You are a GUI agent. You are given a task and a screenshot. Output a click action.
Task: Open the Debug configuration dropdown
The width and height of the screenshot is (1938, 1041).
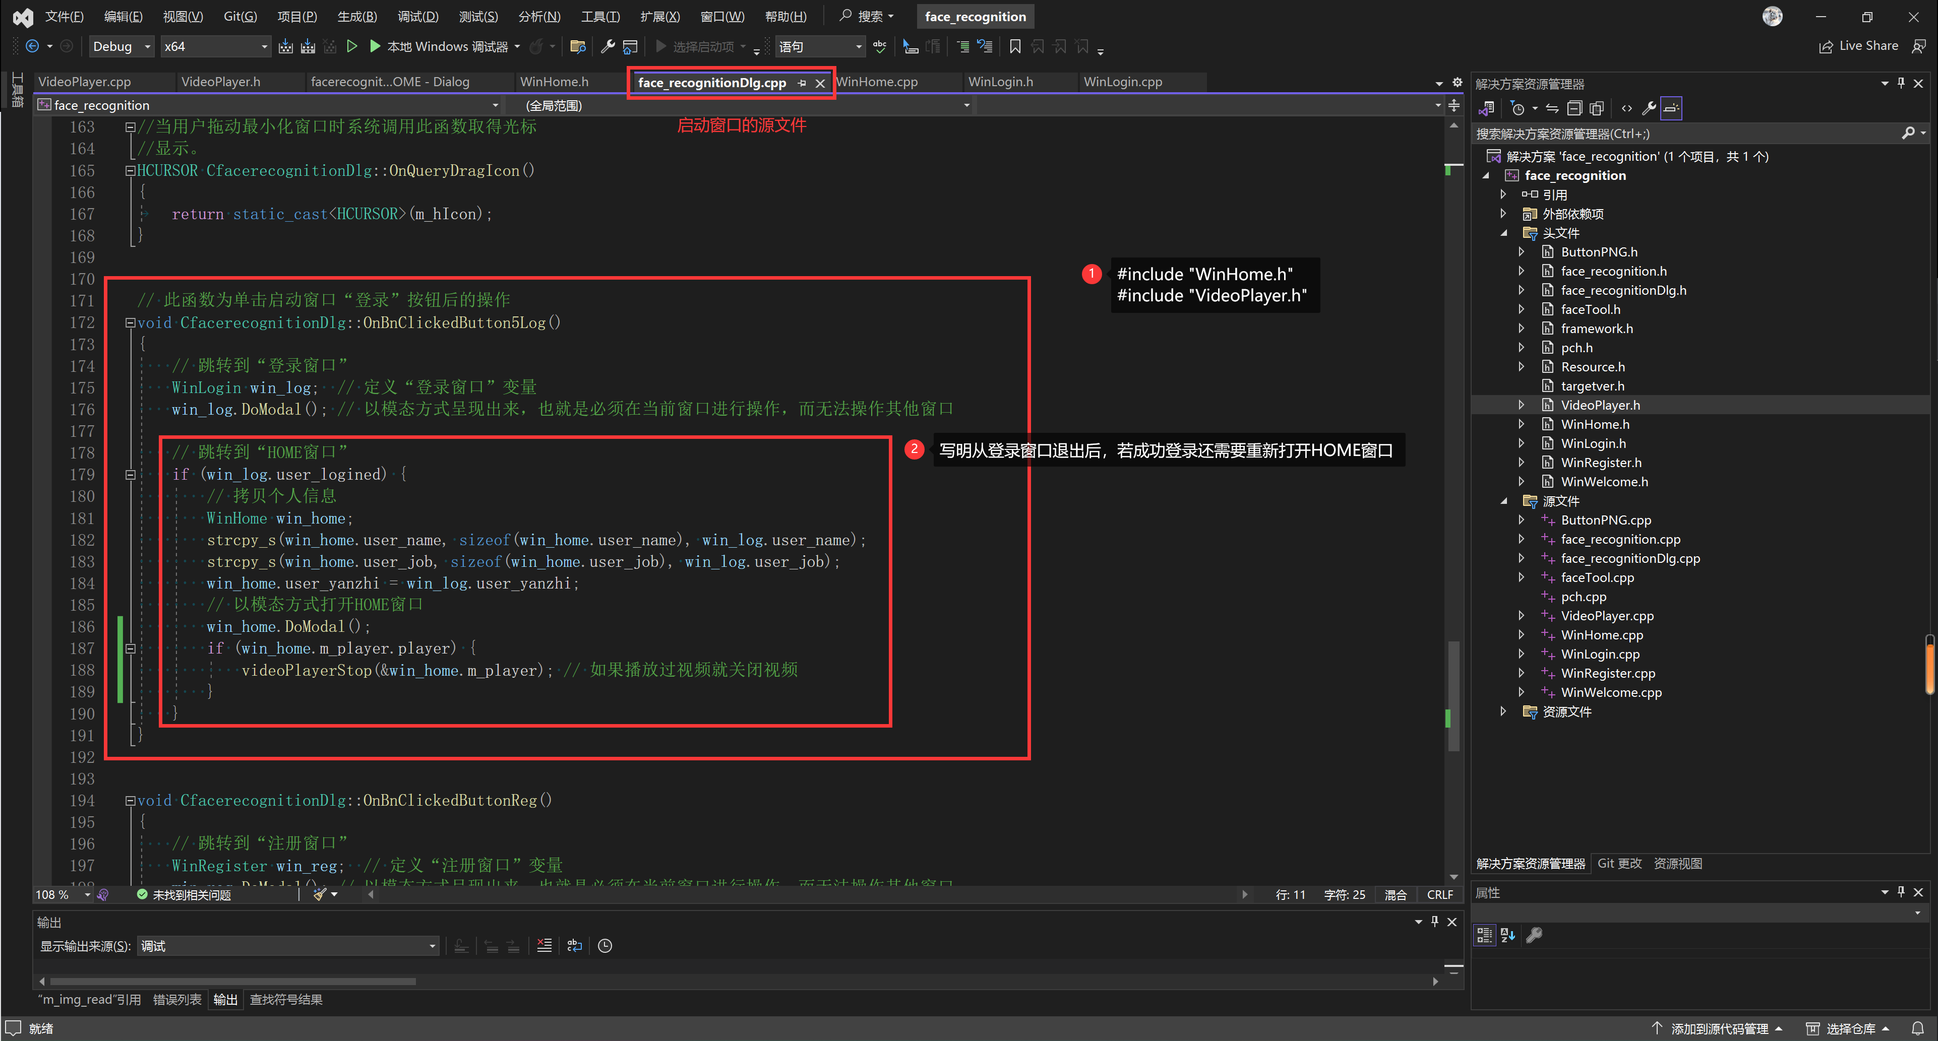[x=147, y=47]
